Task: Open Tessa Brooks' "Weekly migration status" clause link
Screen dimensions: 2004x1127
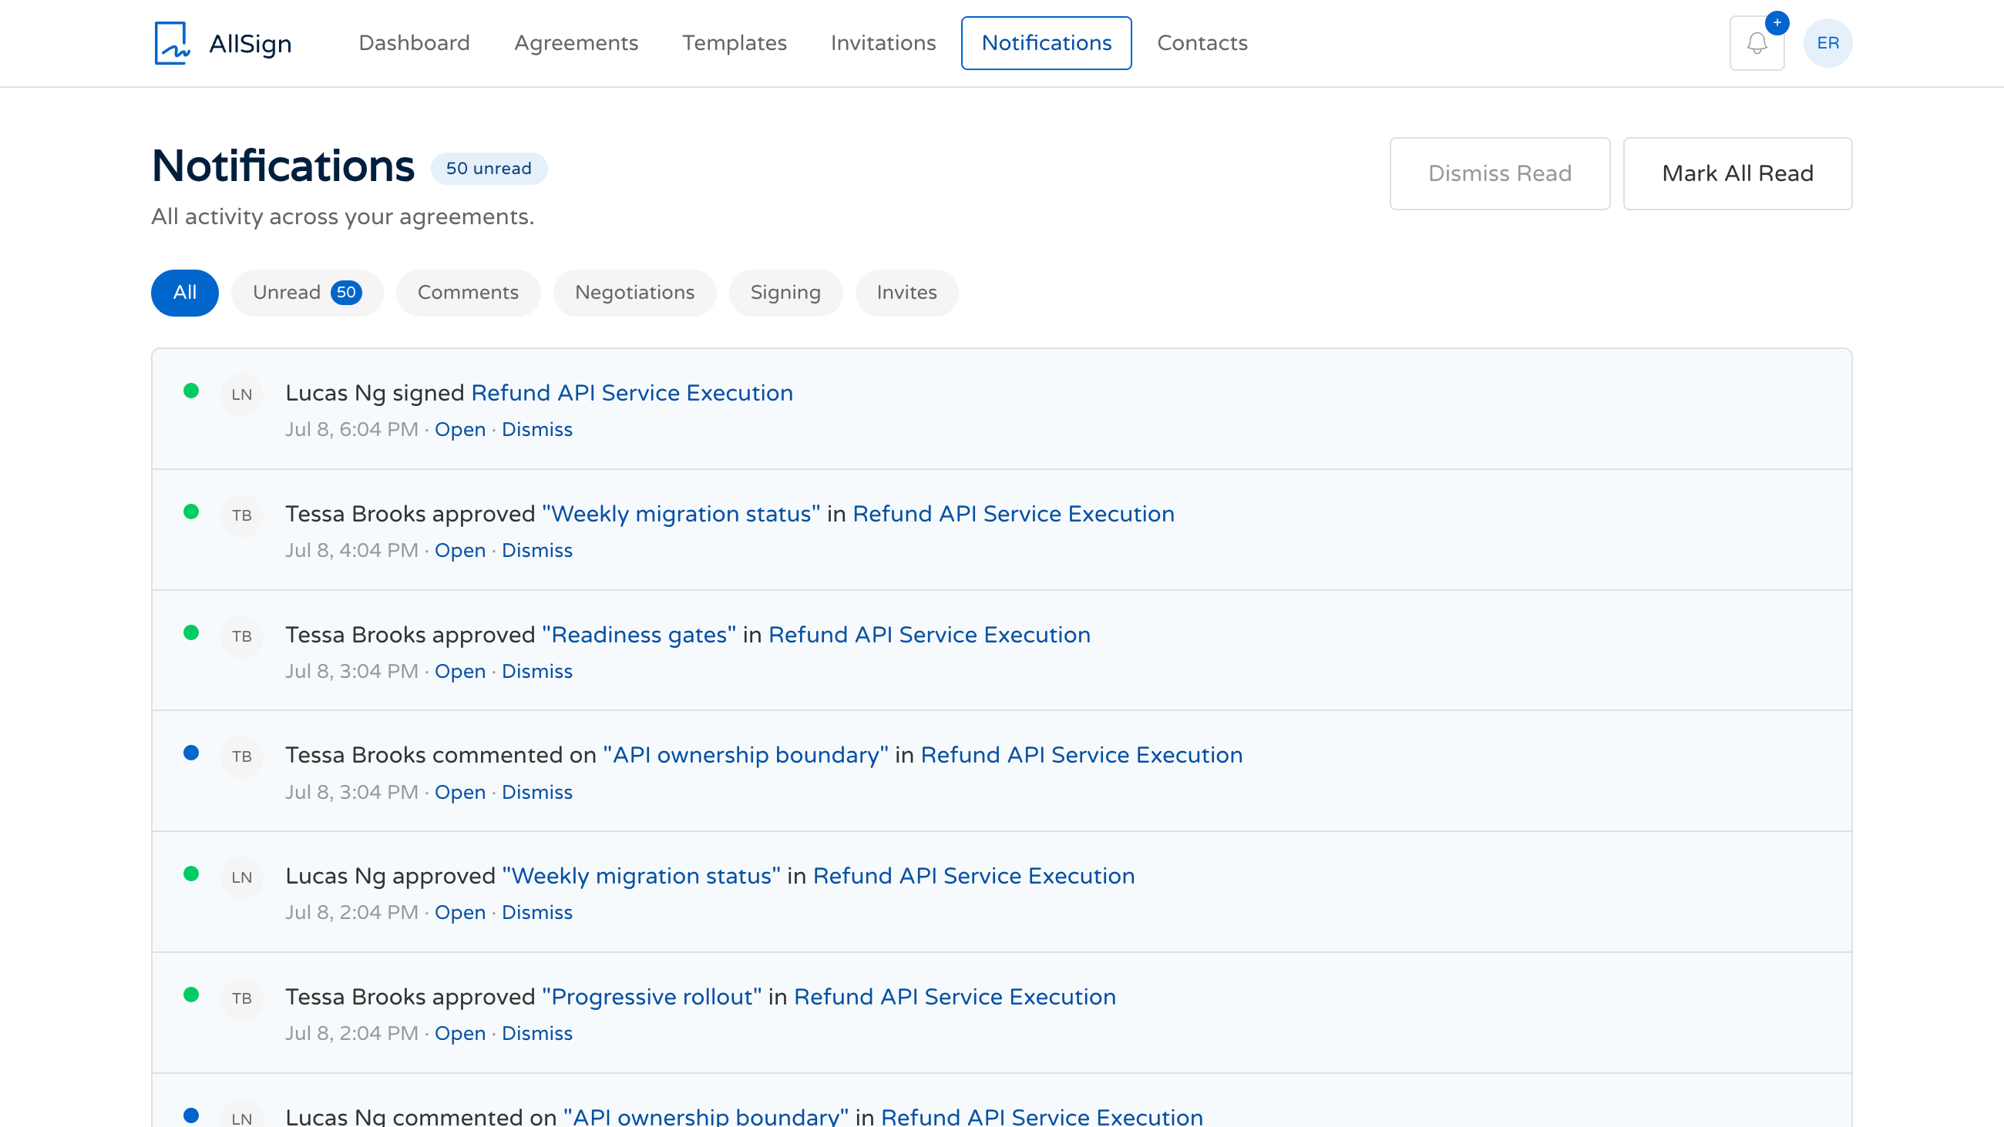Action: [x=681, y=514]
